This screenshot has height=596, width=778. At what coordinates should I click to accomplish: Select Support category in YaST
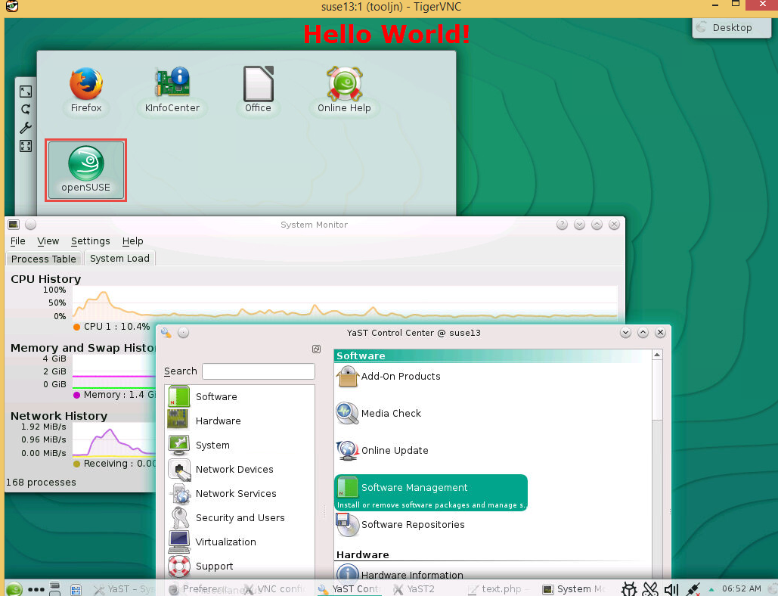click(x=240, y=567)
